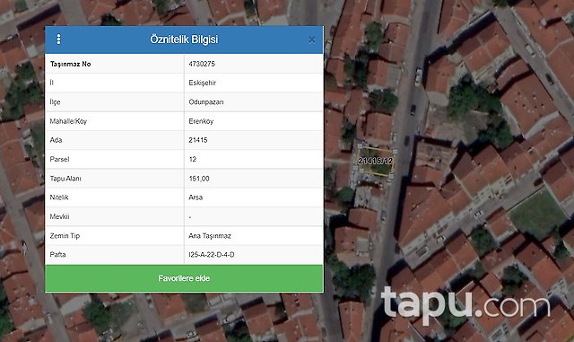This screenshot has height=342, width=574.
Task: Select the Mahalle/Köy value Erenköy
Action: pyautogui.click(x=201, y=121)
